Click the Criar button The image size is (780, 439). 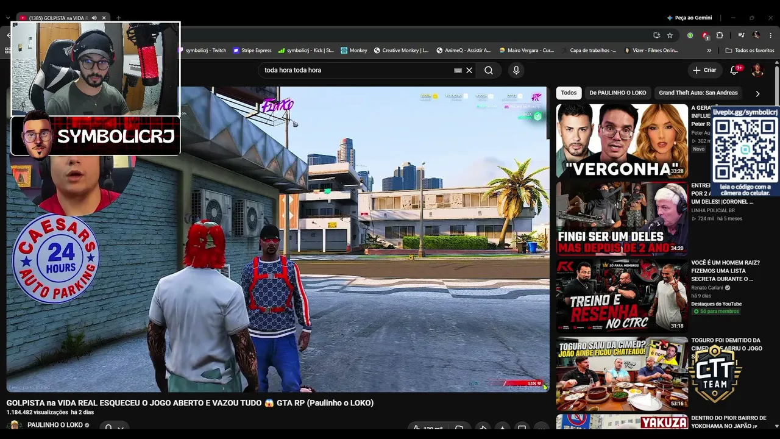click(x=704, y=70)
